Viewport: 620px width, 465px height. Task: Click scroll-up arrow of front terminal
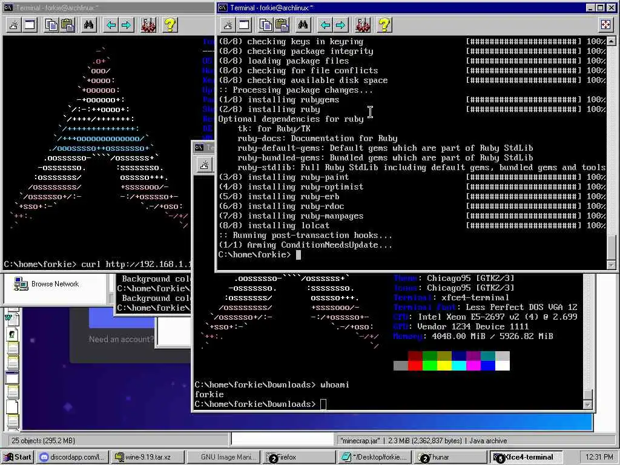[612, 41]
